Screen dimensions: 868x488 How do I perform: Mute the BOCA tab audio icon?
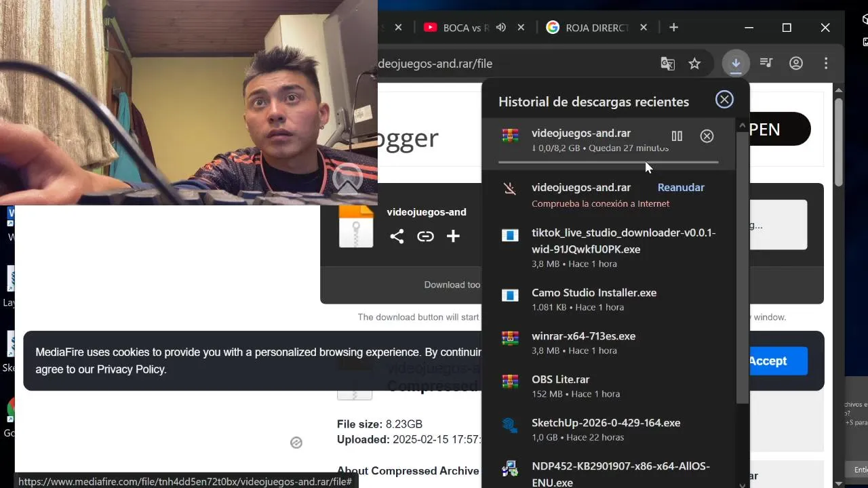[501, 28]
